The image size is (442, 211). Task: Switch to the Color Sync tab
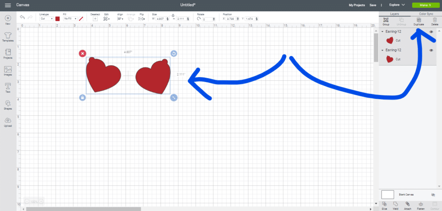(x=426, y=14)
